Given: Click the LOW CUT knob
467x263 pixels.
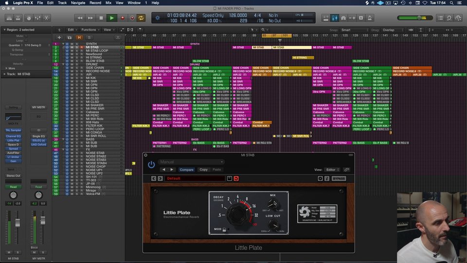Looking at the screenshot, I should (x=273, y=225).
